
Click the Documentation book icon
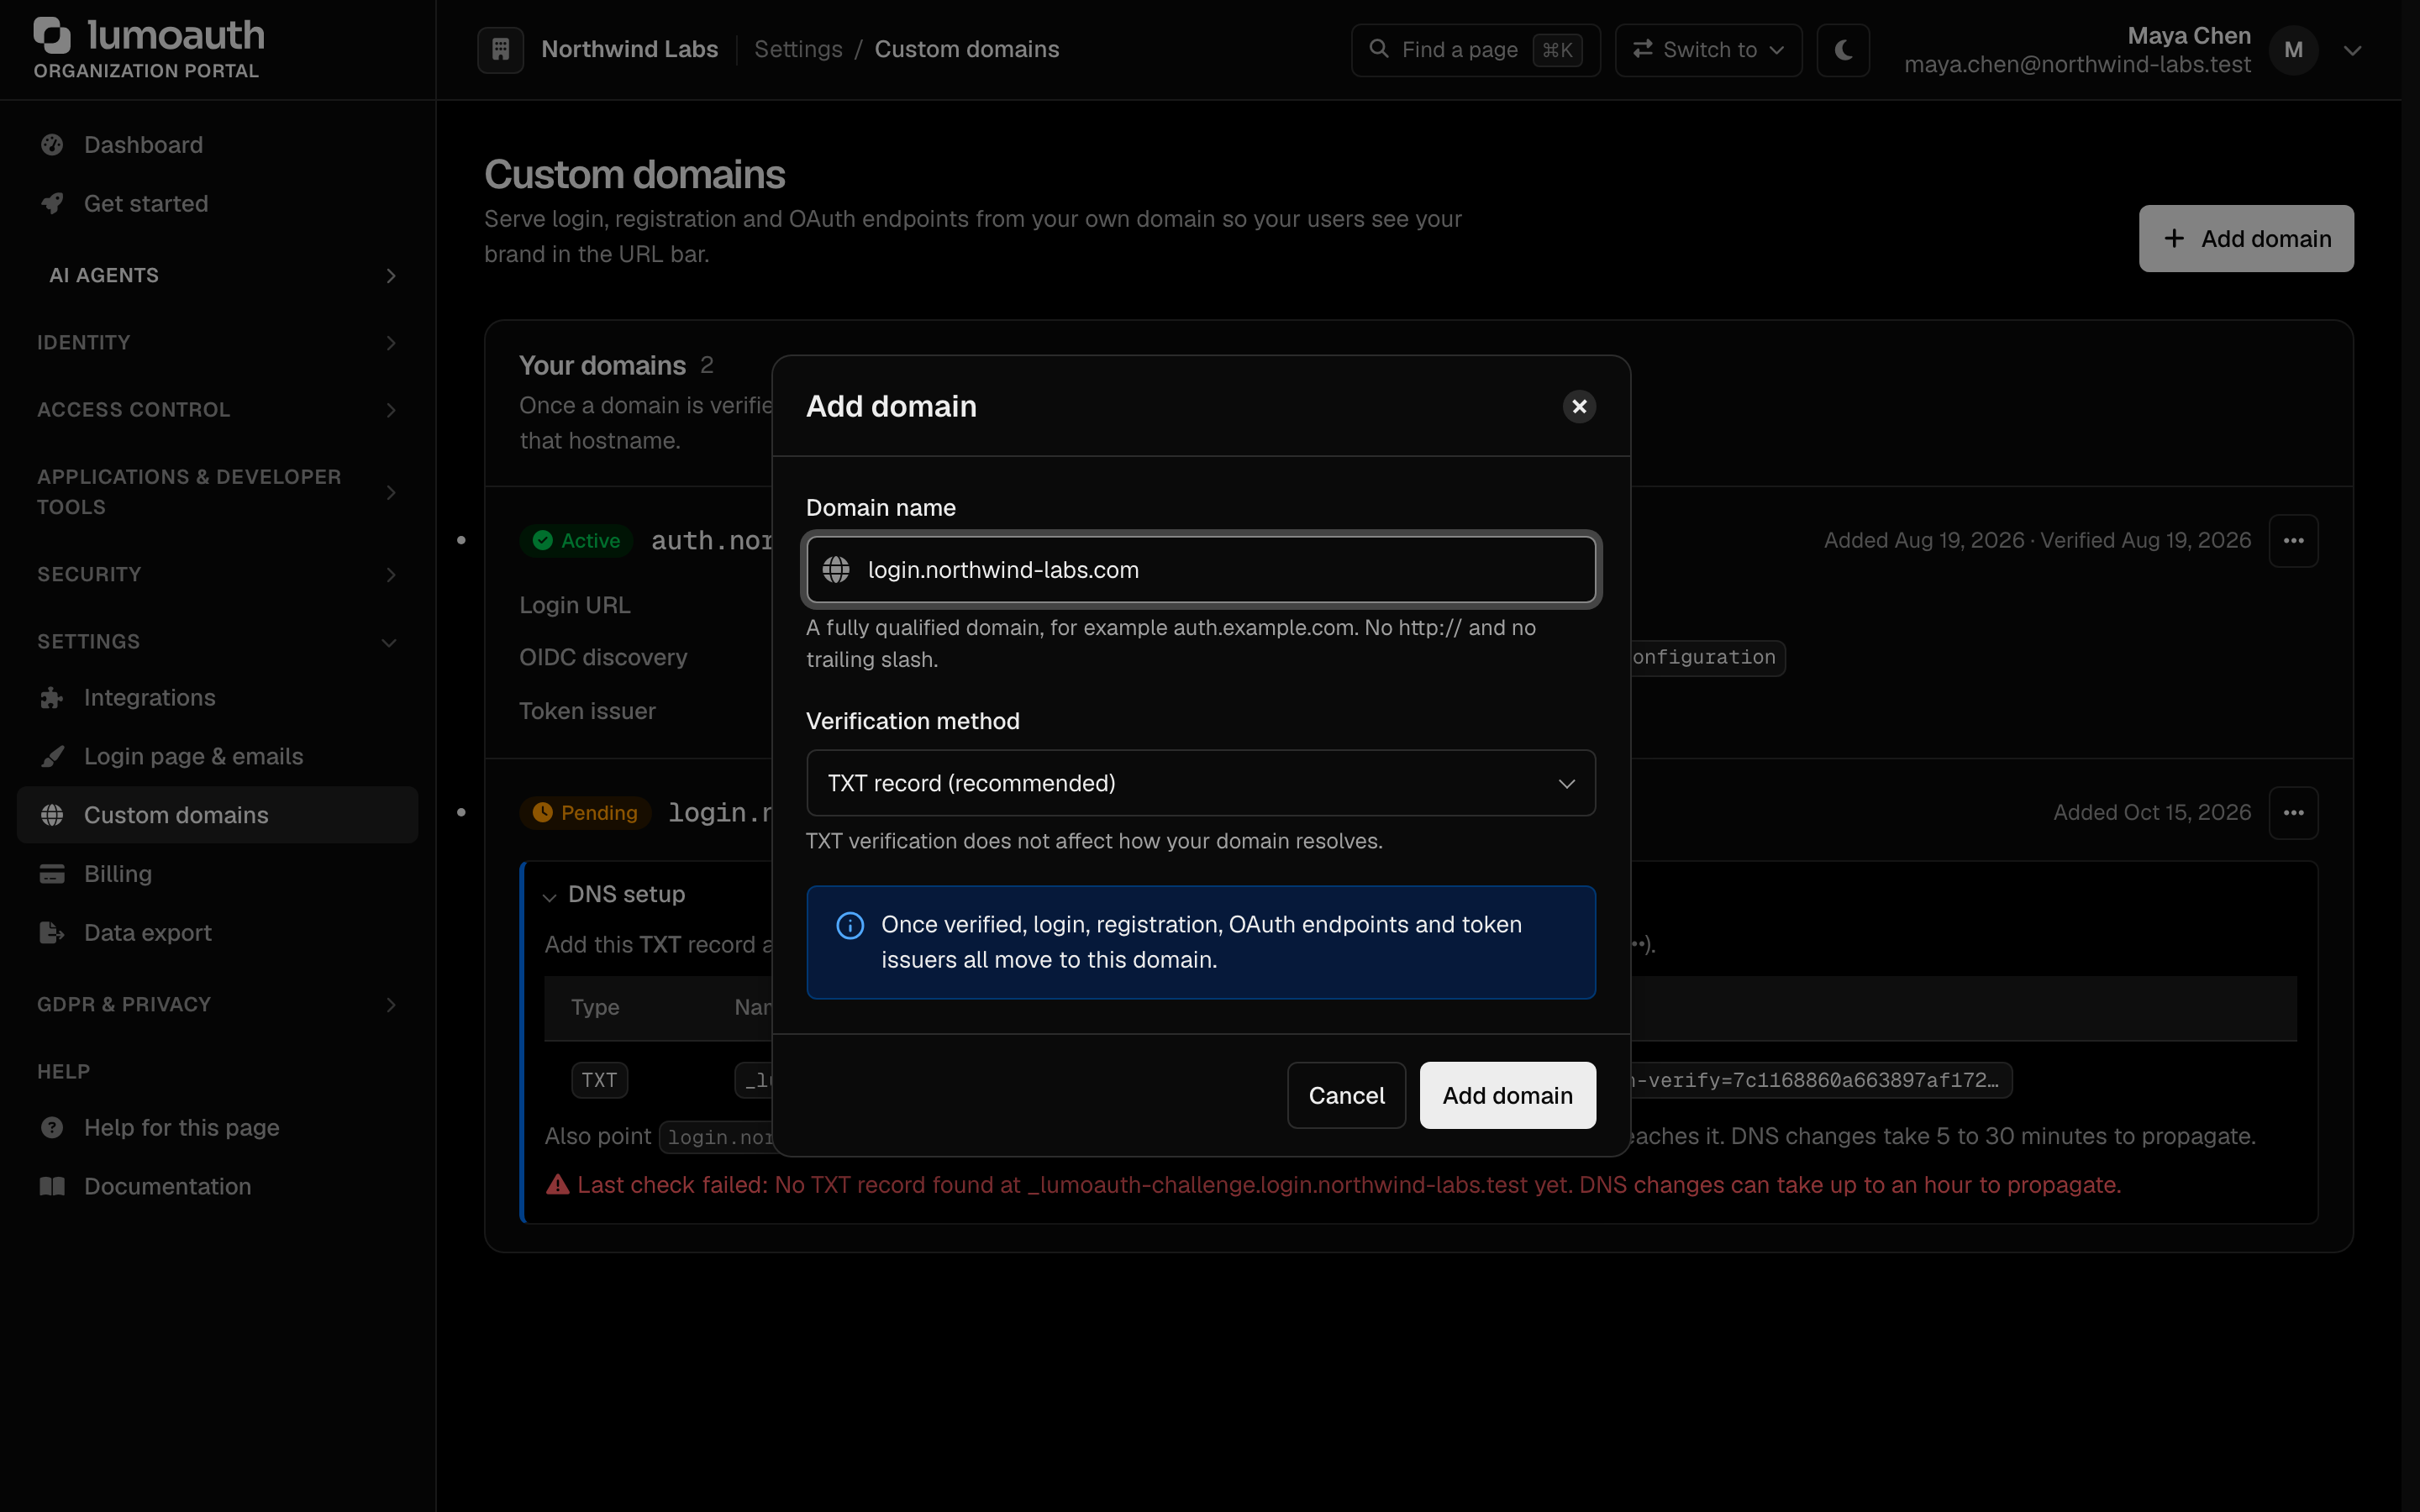52,1186
